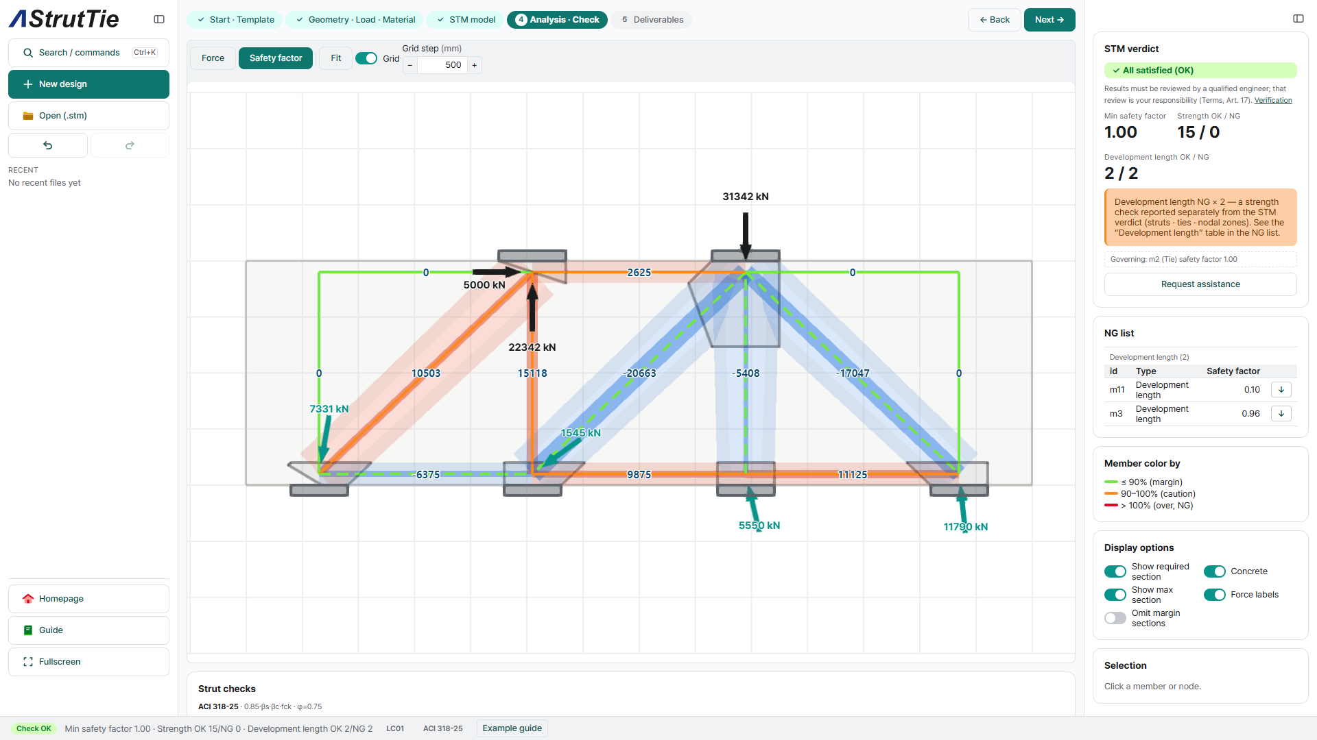This screenshot has width=1317, height=740.
Task: Increase grid step with plus
Action: tap(474, 65)
